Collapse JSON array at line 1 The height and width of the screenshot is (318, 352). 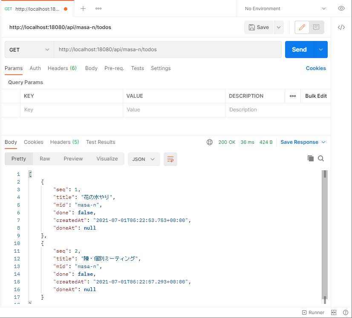(x=30, y=174)
